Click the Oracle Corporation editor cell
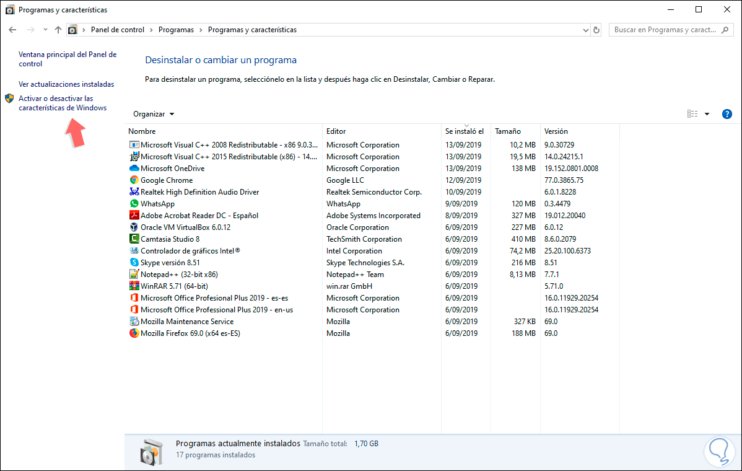 coord(357,227)
